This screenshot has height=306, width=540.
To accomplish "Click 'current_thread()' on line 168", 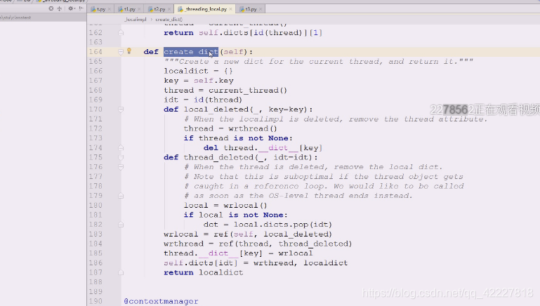I will [248, 90].
